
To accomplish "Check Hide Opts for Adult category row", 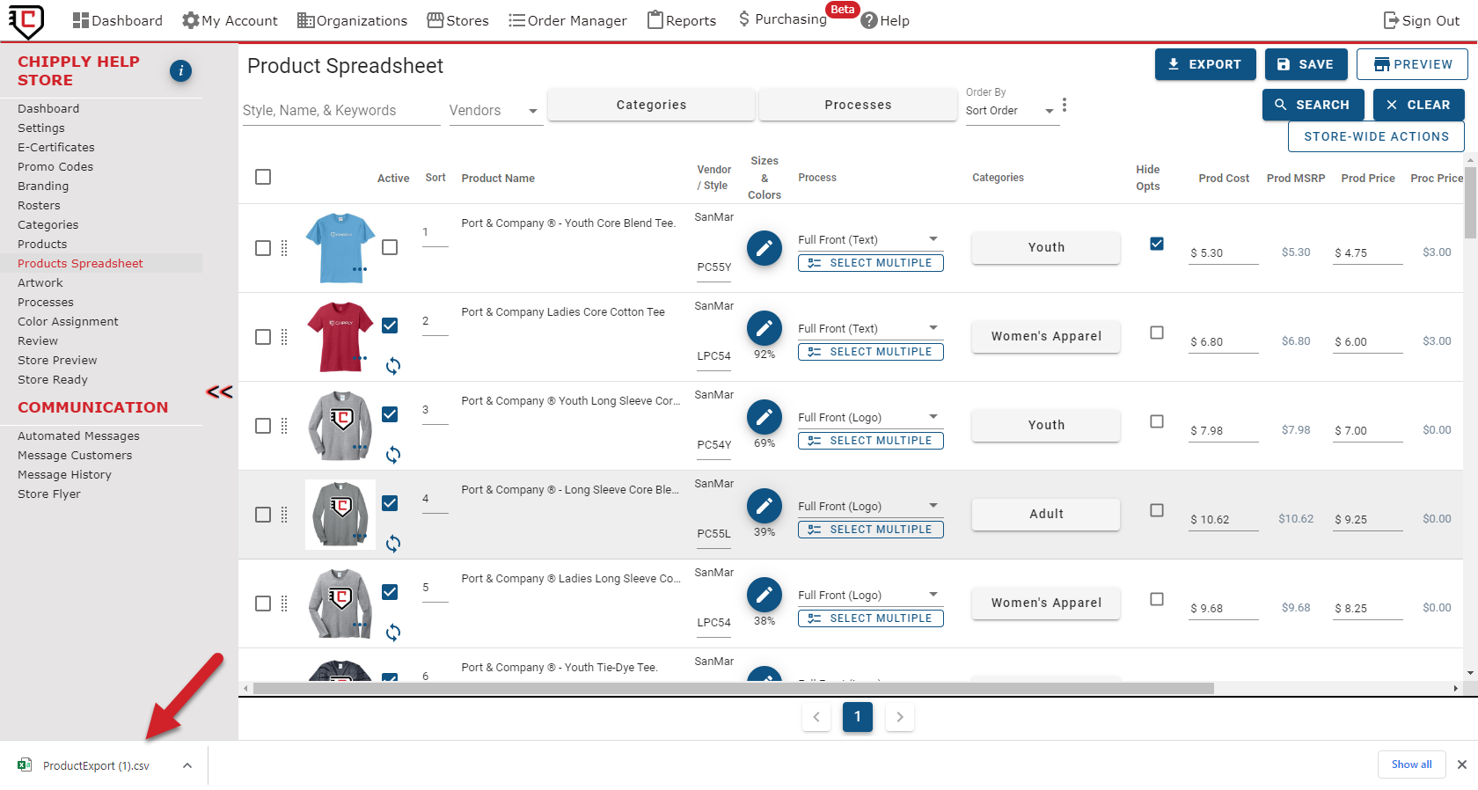I will click(x=1157, y=510).
